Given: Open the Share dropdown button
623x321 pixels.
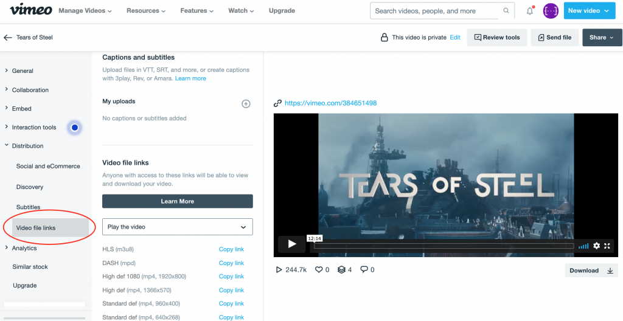Looking at the screenshot, I should [x=601, y=38].
